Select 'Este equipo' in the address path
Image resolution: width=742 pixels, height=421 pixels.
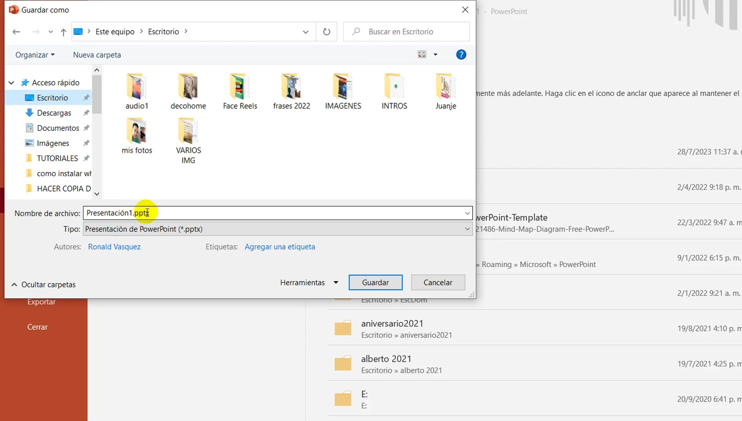click(x=115, y=32)
